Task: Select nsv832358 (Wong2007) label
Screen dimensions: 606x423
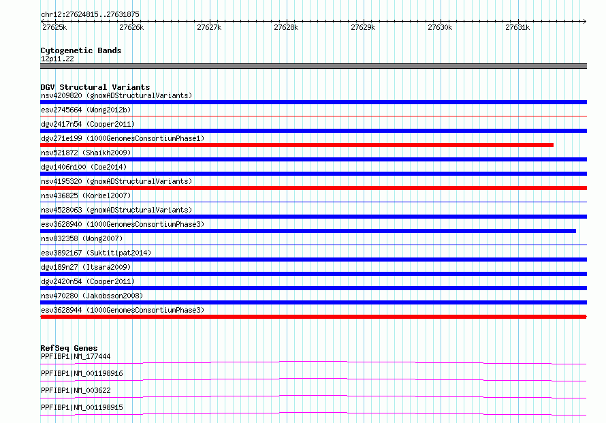Action: point(82,238)
